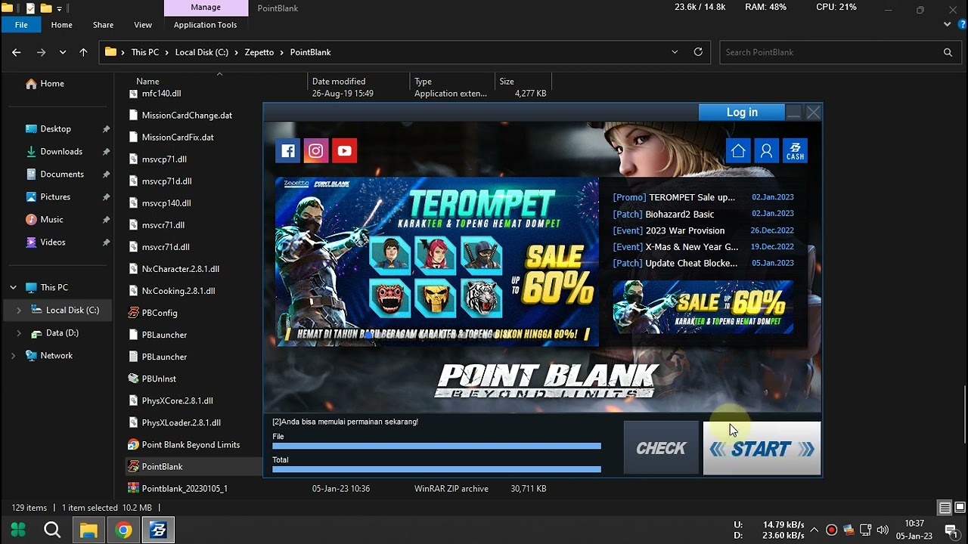Open the File tab in Explorer

click(x=21, y=25)
